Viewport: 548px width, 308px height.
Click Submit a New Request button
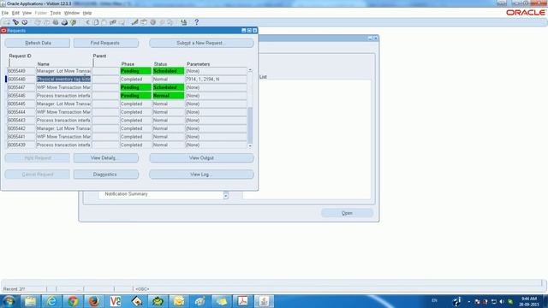(x=201, y=43)
